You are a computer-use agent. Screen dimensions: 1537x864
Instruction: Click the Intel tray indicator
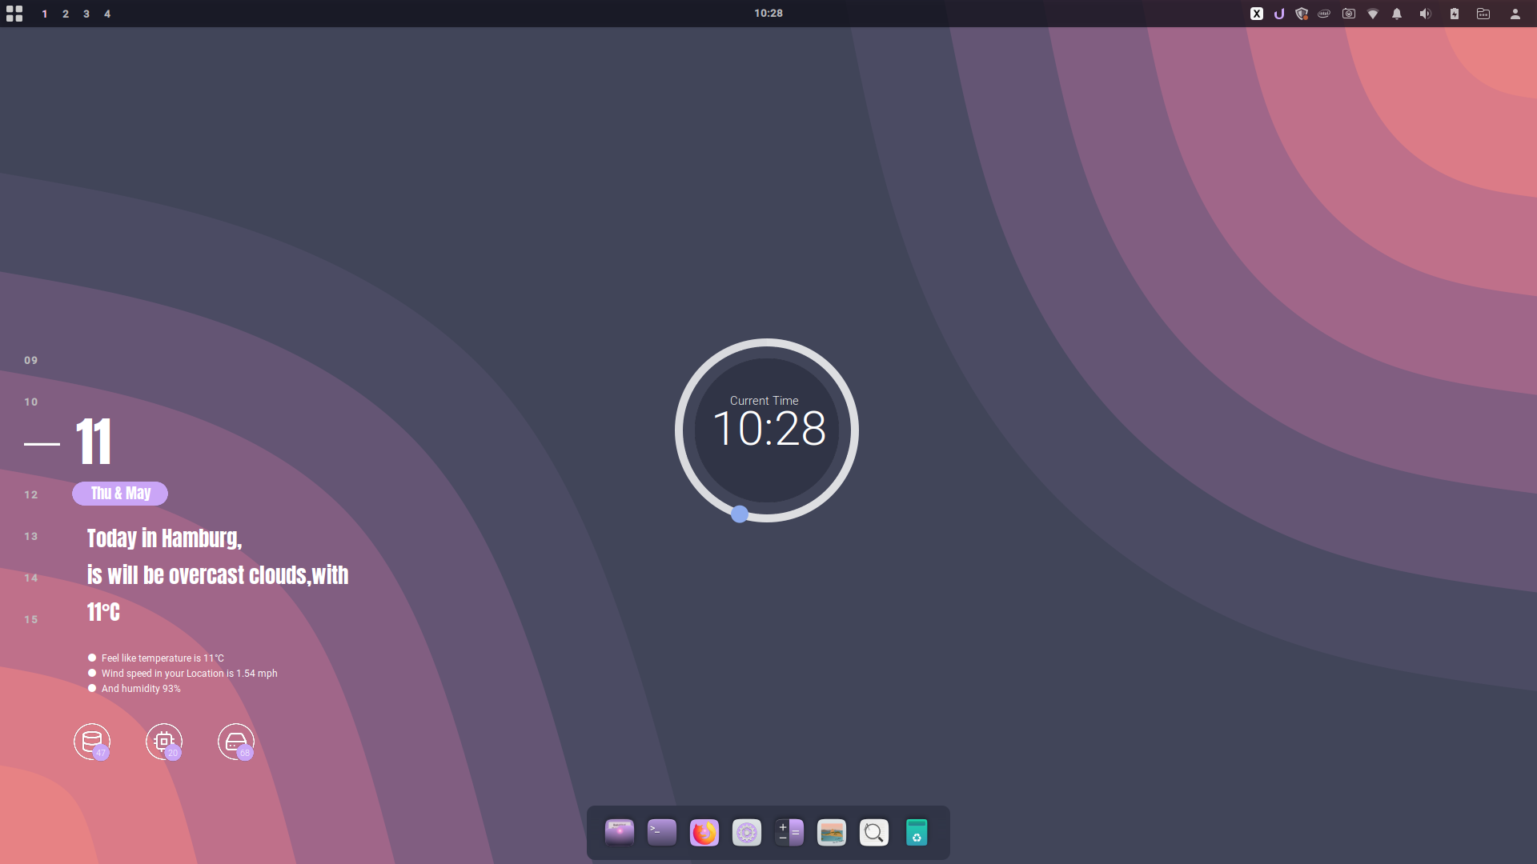[1324, 14]
